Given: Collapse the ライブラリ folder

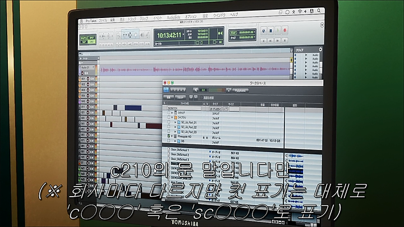Looking at the screenshot, I should point(172,117).
